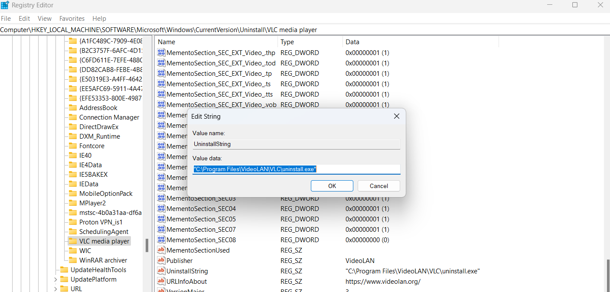Image resolution: width=610 pixels, height=292 pixels.
Task: Select the DXM_Runtime folder icon
Action: coord(72,136)
